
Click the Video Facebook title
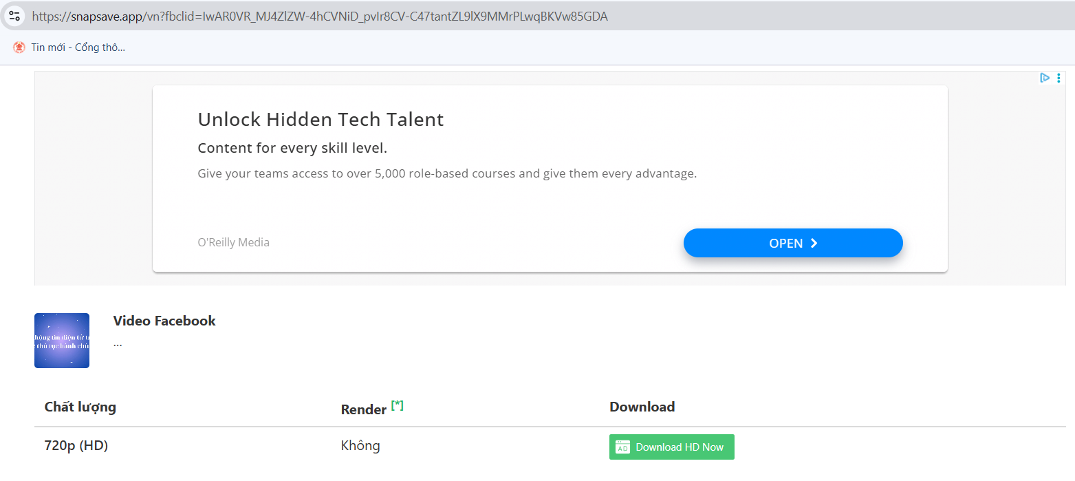coord(164,321)
